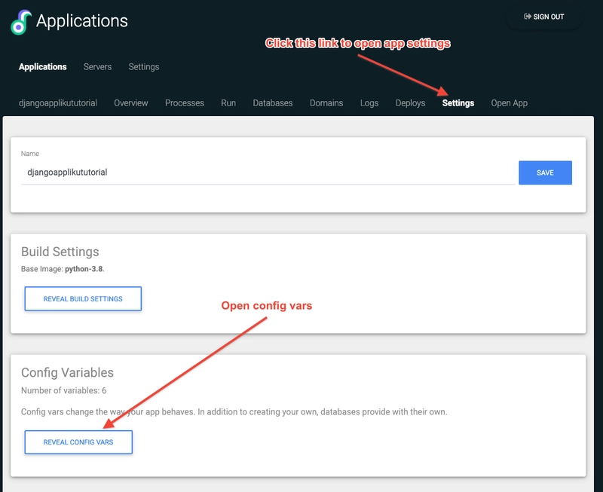This screenshot has width=603, height=492.
Task: Select the app Settings tab
Action: [x=458, y=103]
